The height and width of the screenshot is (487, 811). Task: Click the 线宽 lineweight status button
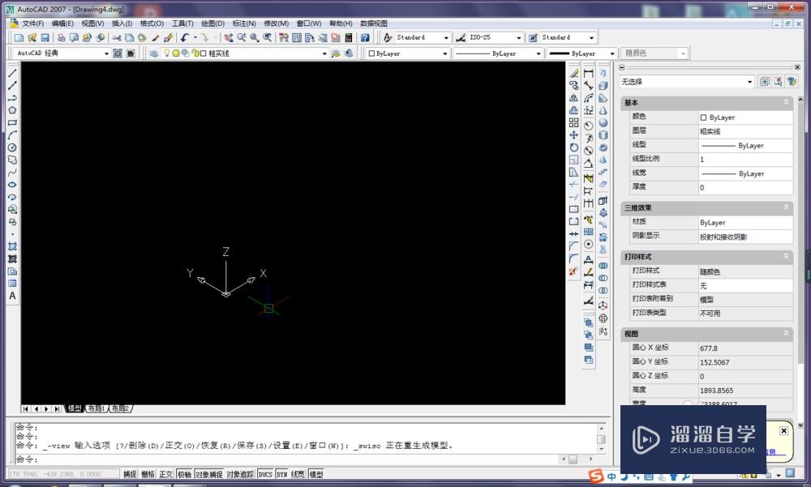point(298,474)
